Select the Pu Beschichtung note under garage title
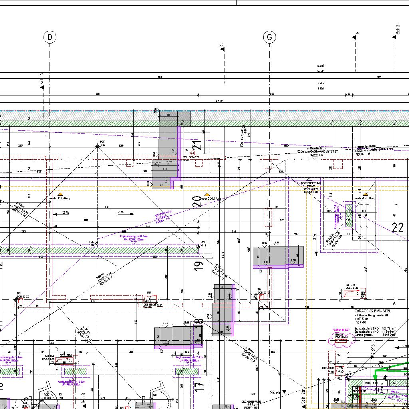Image resolution: width=409 pixels, height=409 pixels. click(x=371, y=315)
